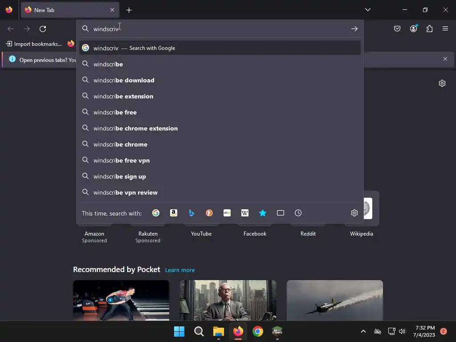Search this time with eBay icon
Image resolution: width=456 pixels, height=342 pixels.
(x=227, y=213)
